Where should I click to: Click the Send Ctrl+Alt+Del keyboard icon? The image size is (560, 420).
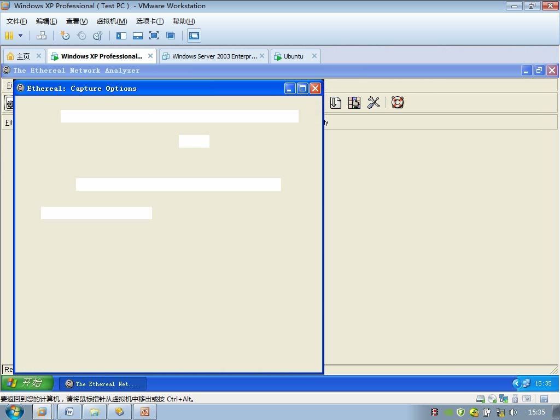[42, 36]
